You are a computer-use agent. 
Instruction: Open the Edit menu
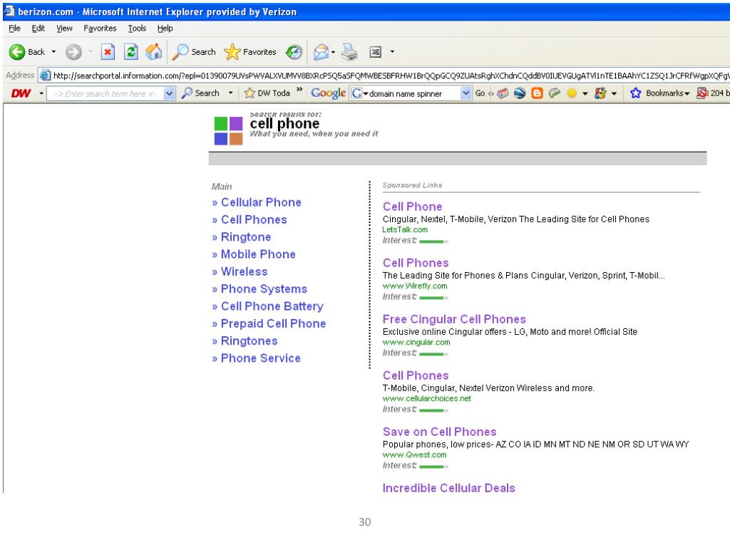[38, 28]
